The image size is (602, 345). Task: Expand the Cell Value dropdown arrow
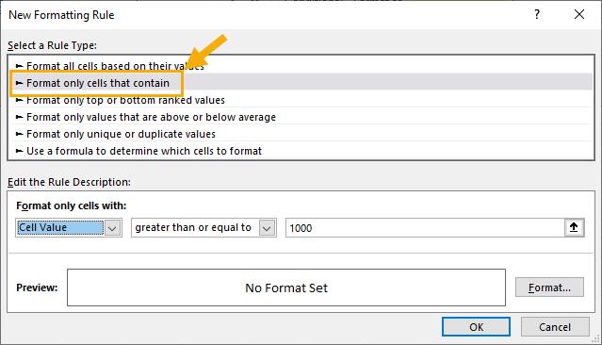(112, 228)
